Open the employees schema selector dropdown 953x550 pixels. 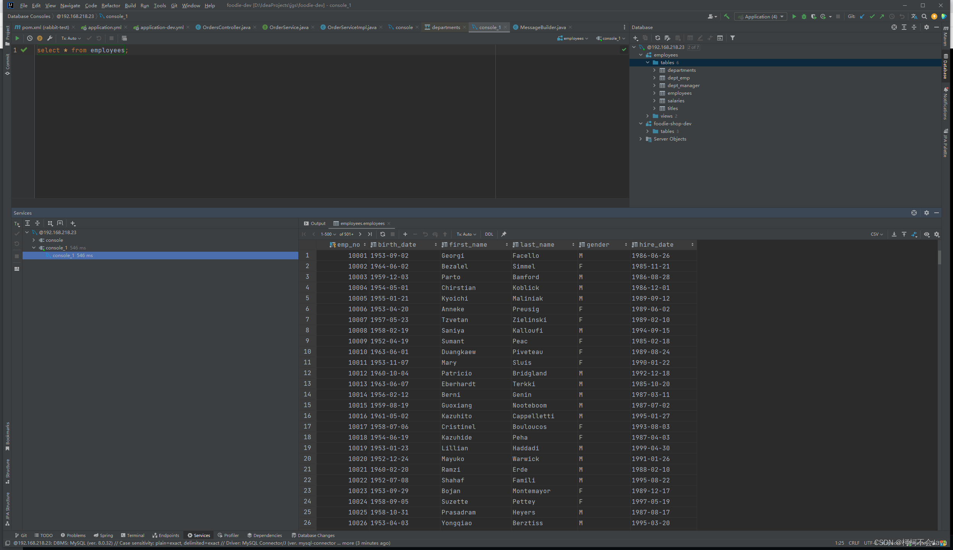click(573, 38)
